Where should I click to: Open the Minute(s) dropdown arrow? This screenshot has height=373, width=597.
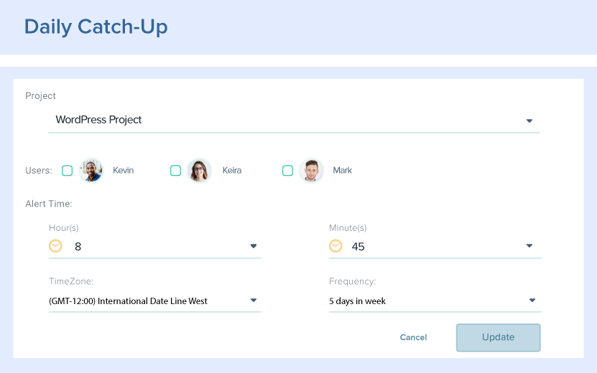point(529,246)
